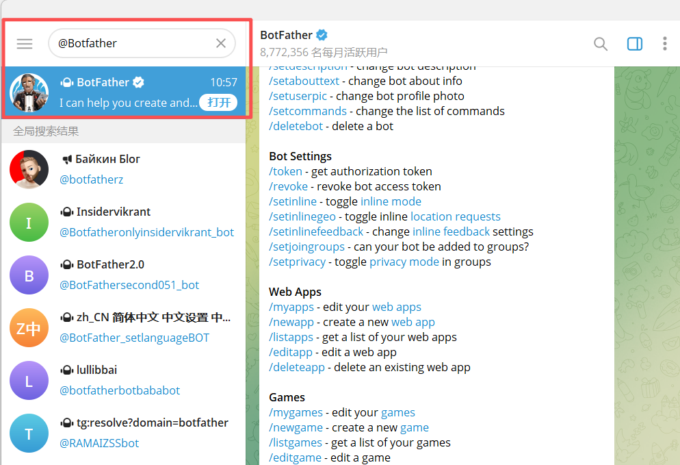Click the /setjoingroups command
This screenshot has height=465, width=680.
[x=306, y=247]
